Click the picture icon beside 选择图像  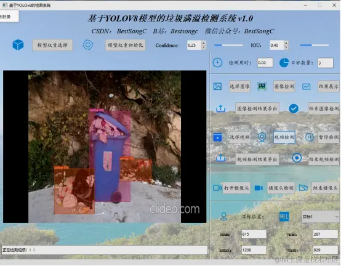[x=217, y=86]
